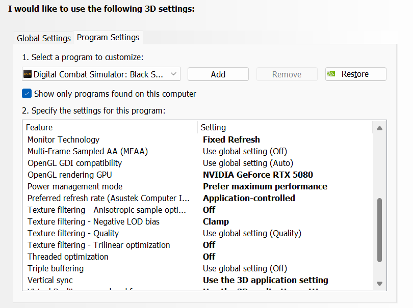Open the Prefer maximum performance value
Image resolution: width=413 pixels, height=308 pixels.
[x=265, y=186]
